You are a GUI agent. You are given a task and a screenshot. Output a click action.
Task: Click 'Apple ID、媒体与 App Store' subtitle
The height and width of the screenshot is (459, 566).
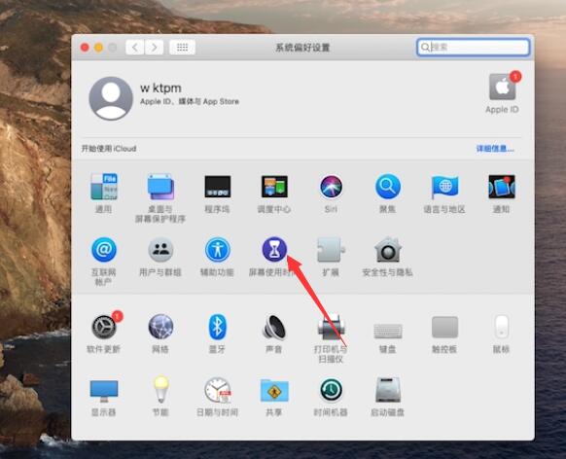[190, 101]
